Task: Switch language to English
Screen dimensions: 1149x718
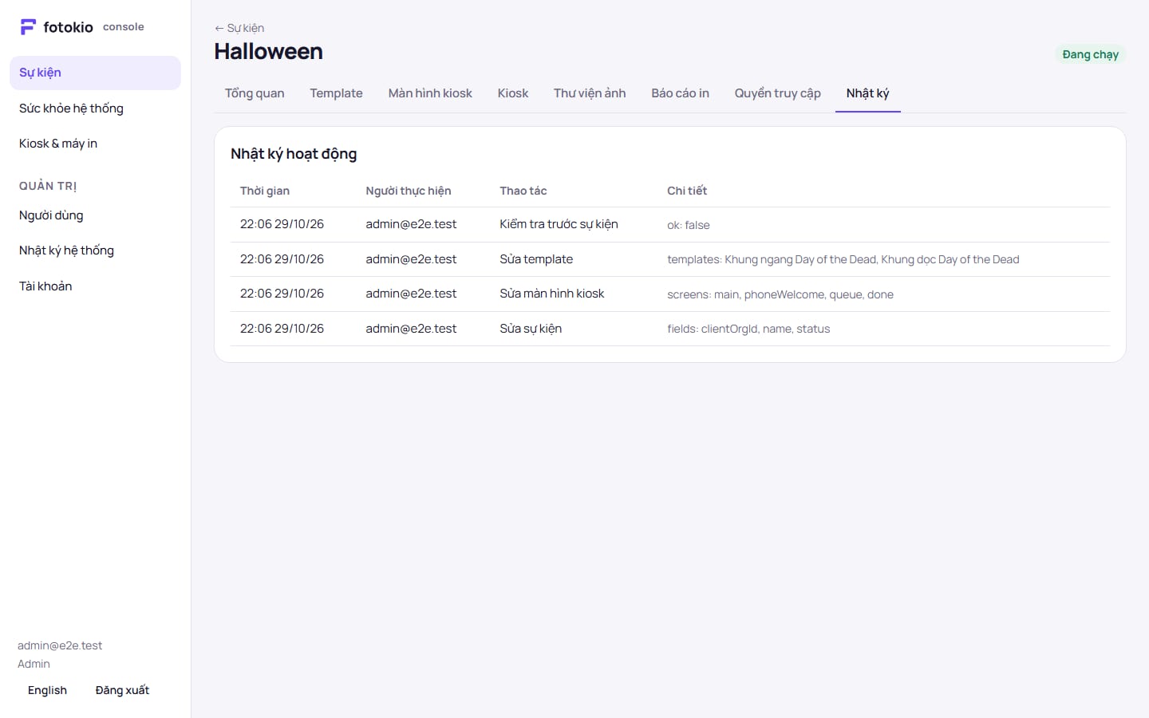Action: pyautogui.click(x=47, y=691)
